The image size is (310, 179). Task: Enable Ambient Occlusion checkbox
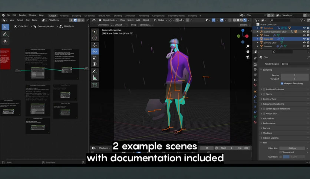click(x=264, y=89)
